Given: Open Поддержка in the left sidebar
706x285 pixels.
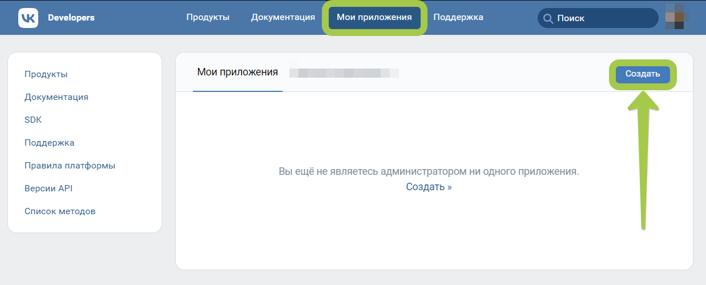Looking at the screenshot, I should point(50,143).
